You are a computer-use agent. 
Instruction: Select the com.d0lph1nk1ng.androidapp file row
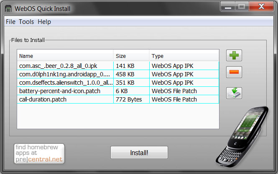click(x=118, y=74)
